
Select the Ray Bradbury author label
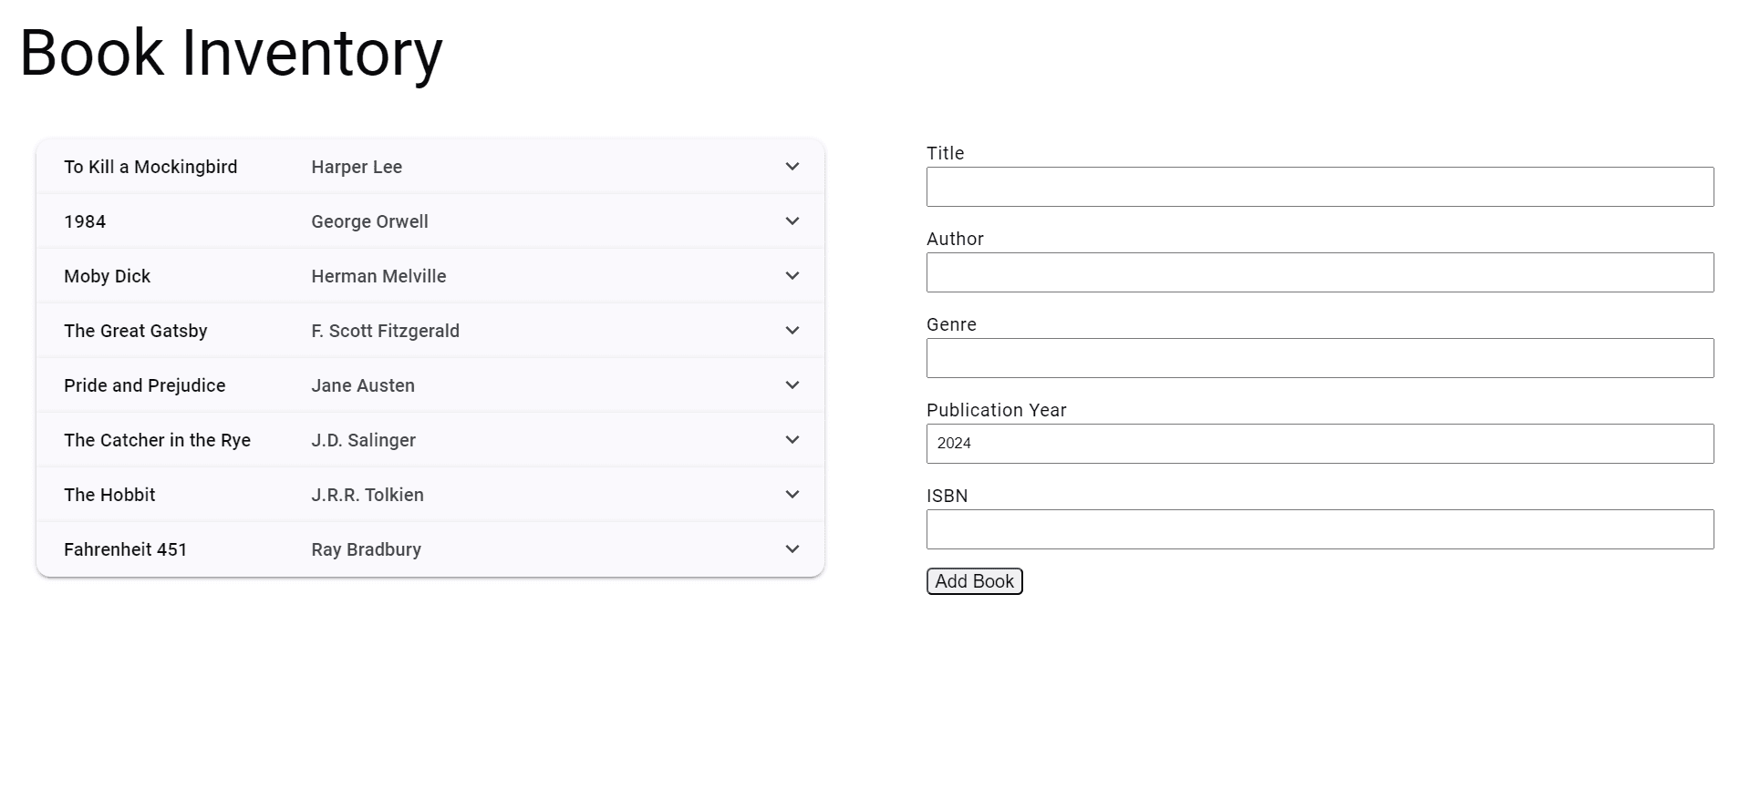pyautogui.click(x=365, y=548)
